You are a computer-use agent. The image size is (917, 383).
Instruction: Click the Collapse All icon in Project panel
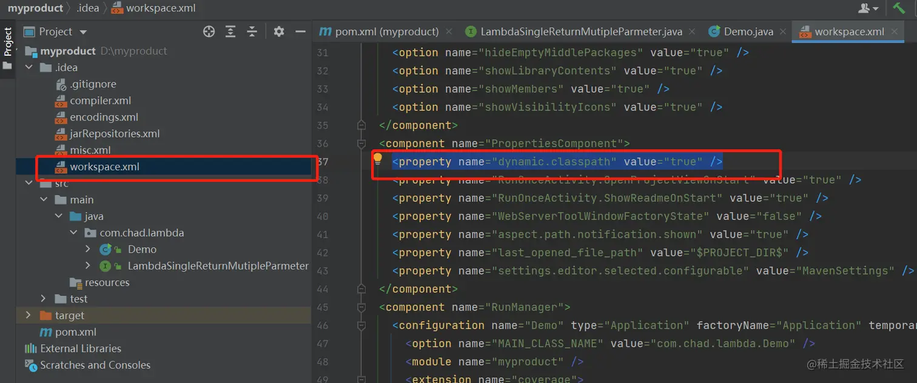click(252, 32)
